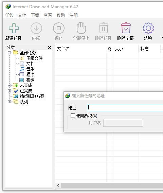
Task: Click the Stop All (全部停止) hand icon
Action: point(81,28)
